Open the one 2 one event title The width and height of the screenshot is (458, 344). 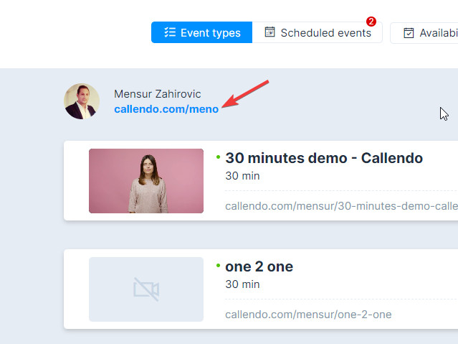[x=259, y=266]
